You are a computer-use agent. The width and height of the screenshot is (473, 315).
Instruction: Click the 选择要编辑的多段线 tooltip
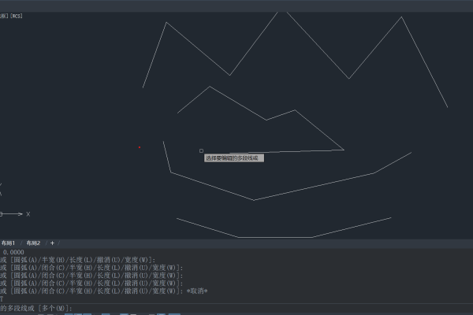tap(233, 157)
